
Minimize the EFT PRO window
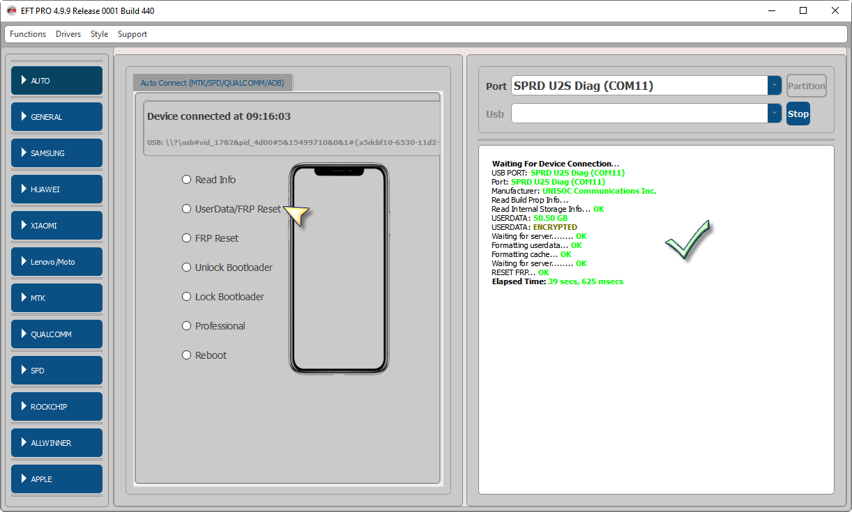pos(772,10)
